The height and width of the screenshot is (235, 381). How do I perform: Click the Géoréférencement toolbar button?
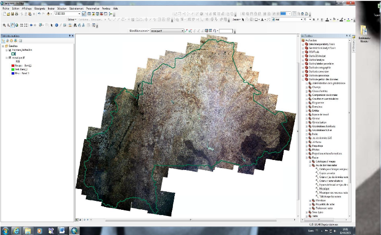(138, 30)
